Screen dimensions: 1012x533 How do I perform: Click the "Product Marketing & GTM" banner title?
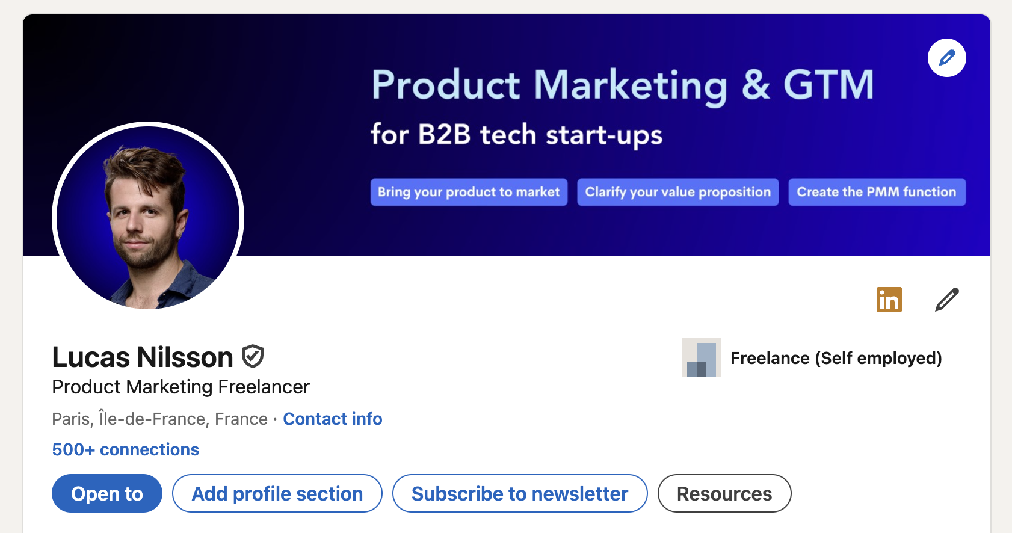[622, 84]
